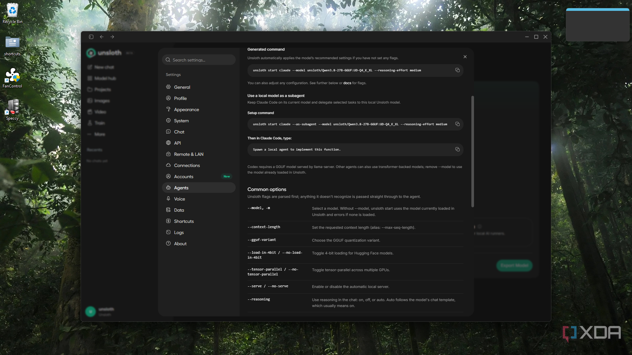Screen dimensions: 632x355
Task: Click the Connections cloud icon
Action: click(168, 165)
